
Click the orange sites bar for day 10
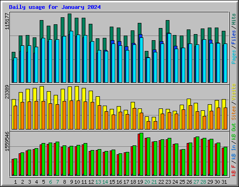pos(78,115)
